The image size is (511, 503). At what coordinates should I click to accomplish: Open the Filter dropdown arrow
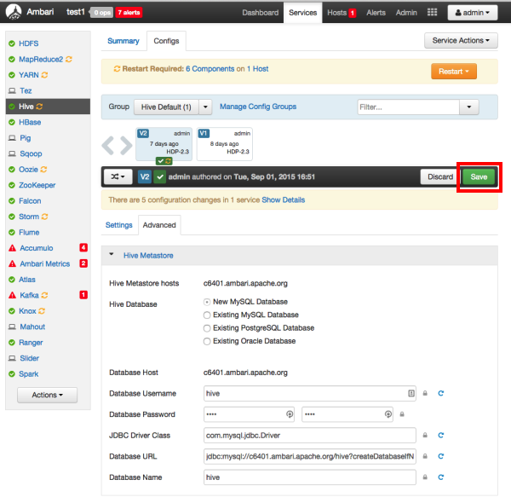469,107
